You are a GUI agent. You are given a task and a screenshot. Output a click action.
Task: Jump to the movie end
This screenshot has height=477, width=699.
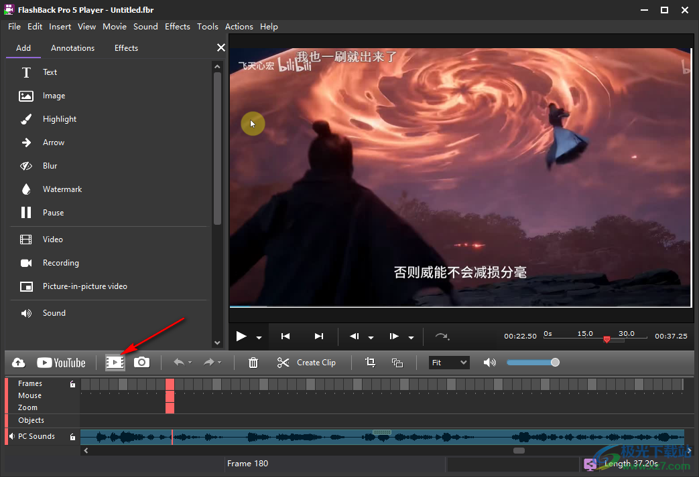[x=319, y=337]
